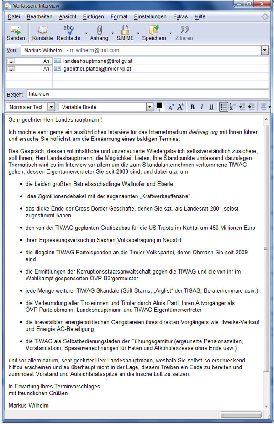Open Anhang dropdown arrow
This screenshot has height=424, width=274.
[113, 33]
